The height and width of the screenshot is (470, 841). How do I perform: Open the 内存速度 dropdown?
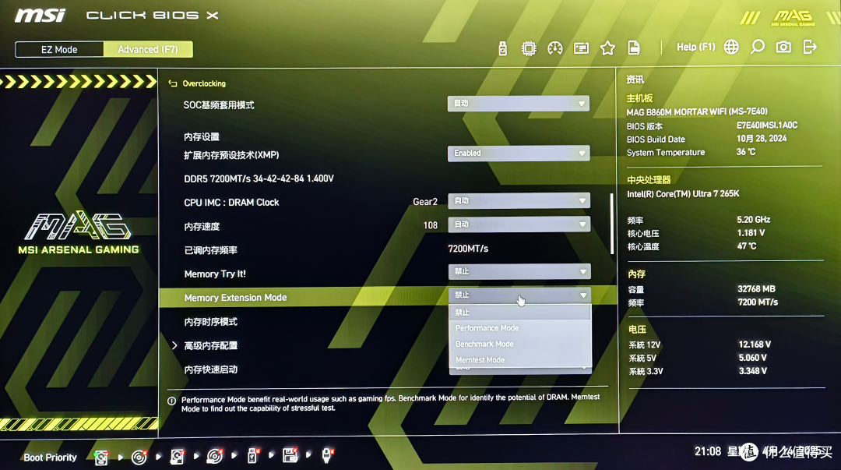(519, 224)
